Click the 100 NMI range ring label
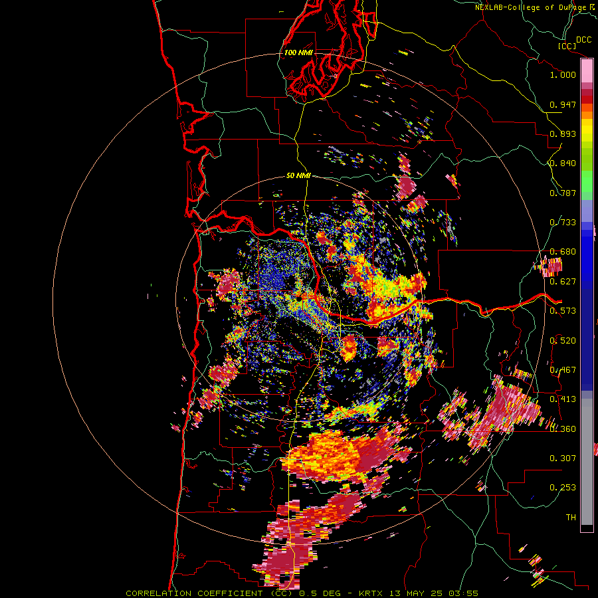Viewport: 598px width, 598px height. pyautogui.click(x=298, y=52)
